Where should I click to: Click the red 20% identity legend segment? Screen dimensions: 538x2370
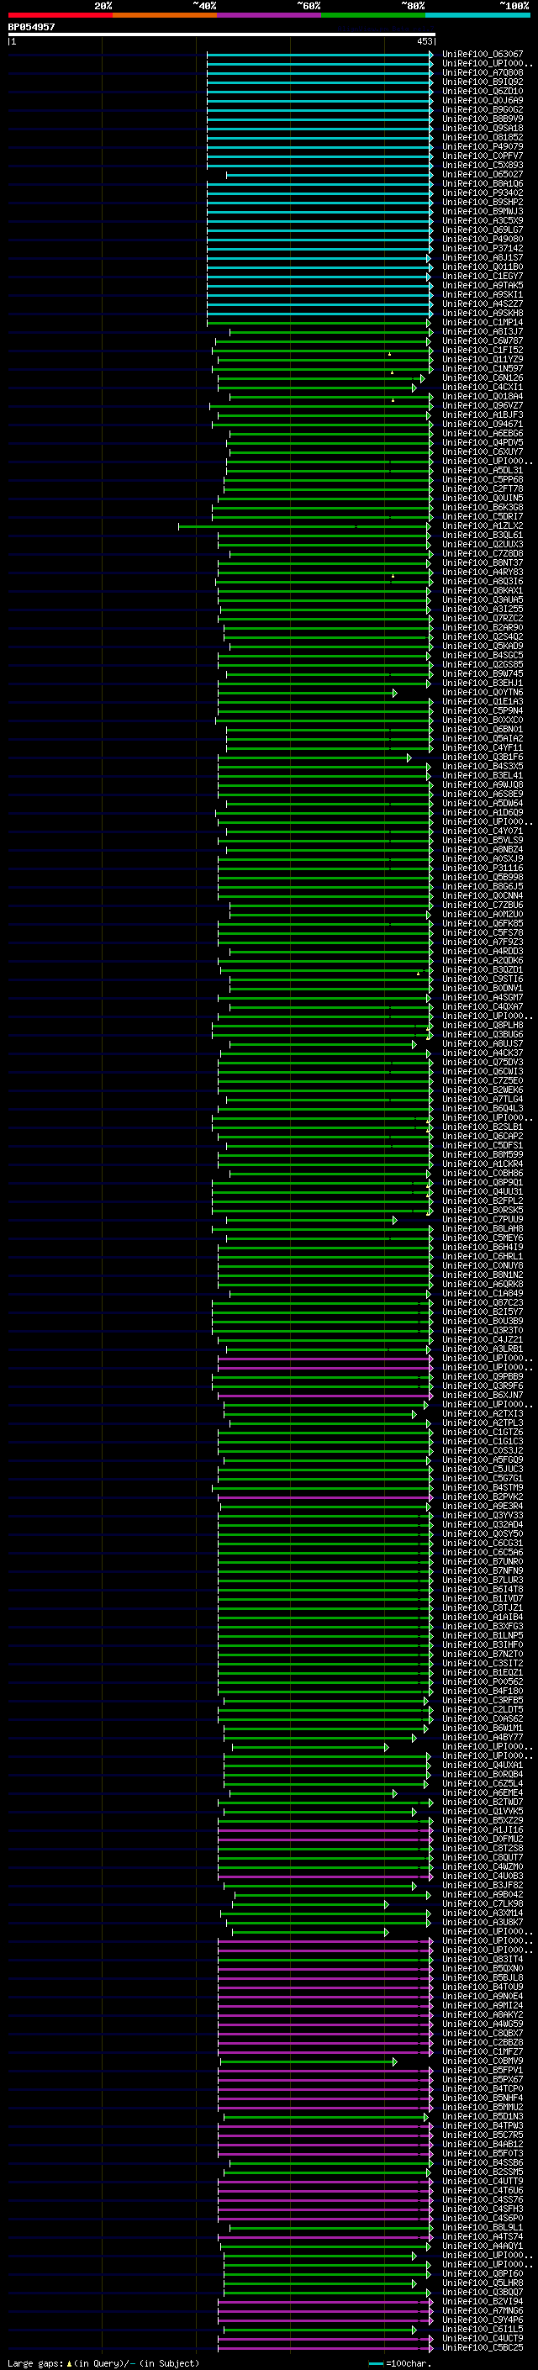coord(60,15)
